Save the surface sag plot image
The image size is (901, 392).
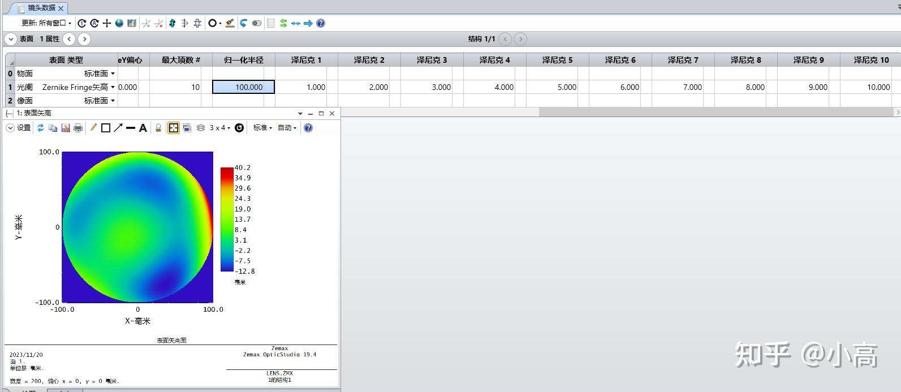tap(66, 128)
